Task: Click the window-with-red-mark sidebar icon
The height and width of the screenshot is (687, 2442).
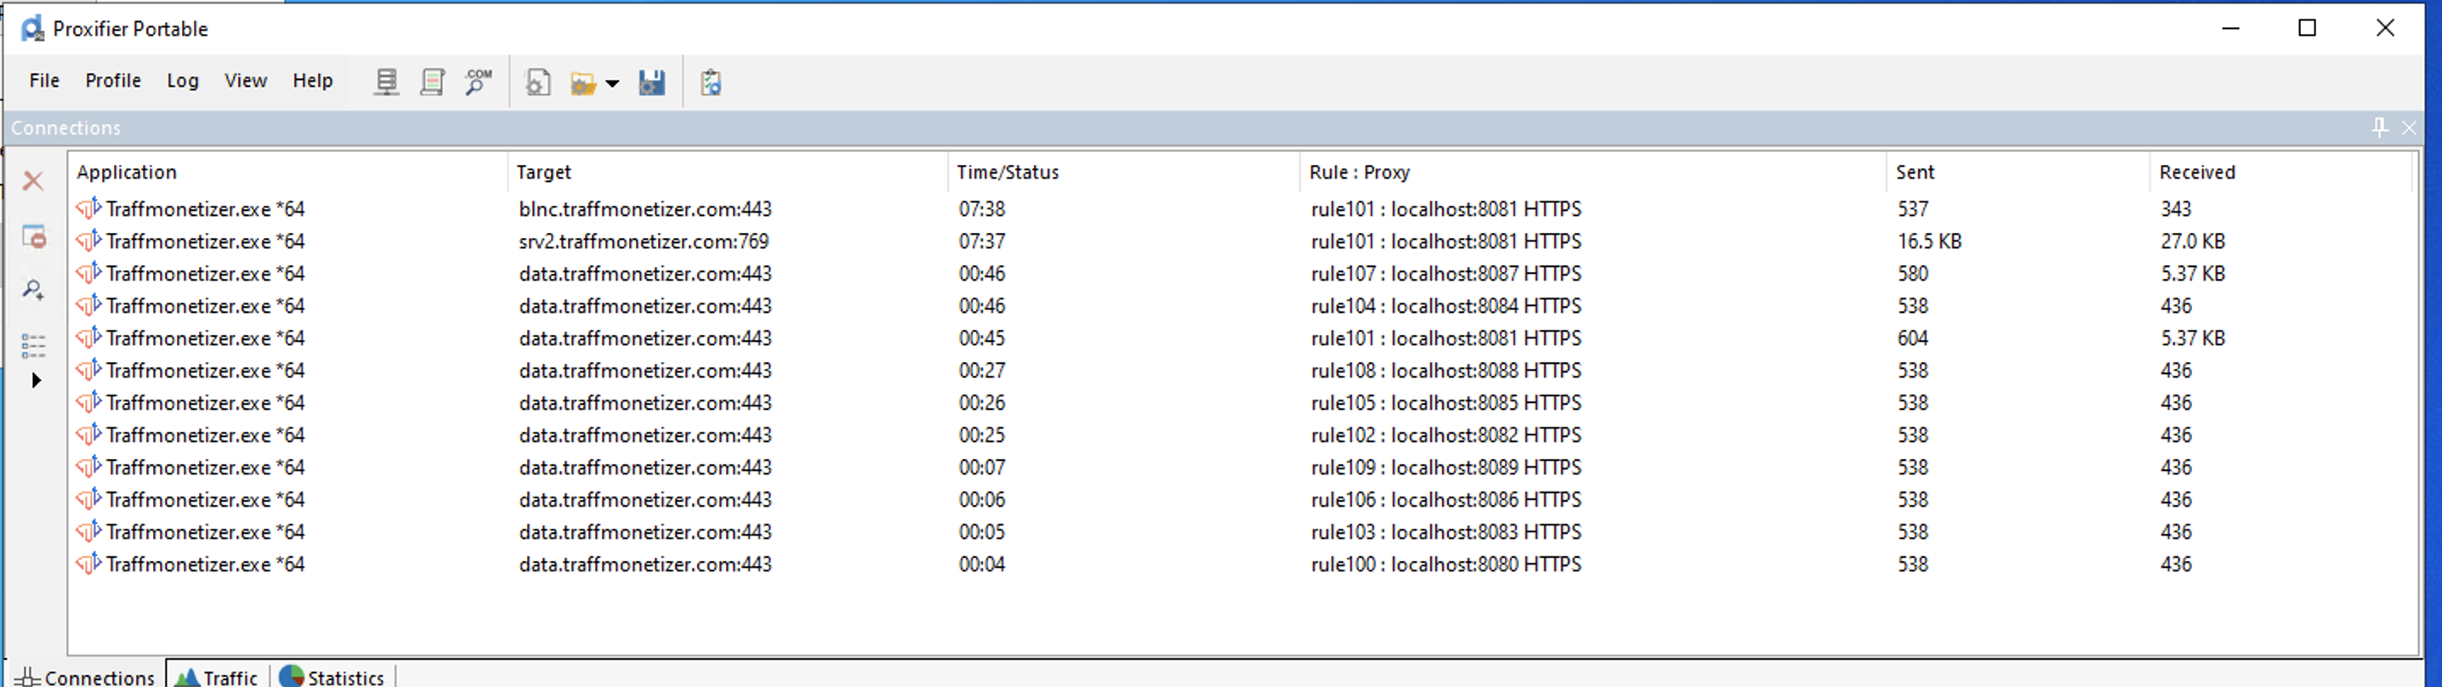Action: [33, 236]
